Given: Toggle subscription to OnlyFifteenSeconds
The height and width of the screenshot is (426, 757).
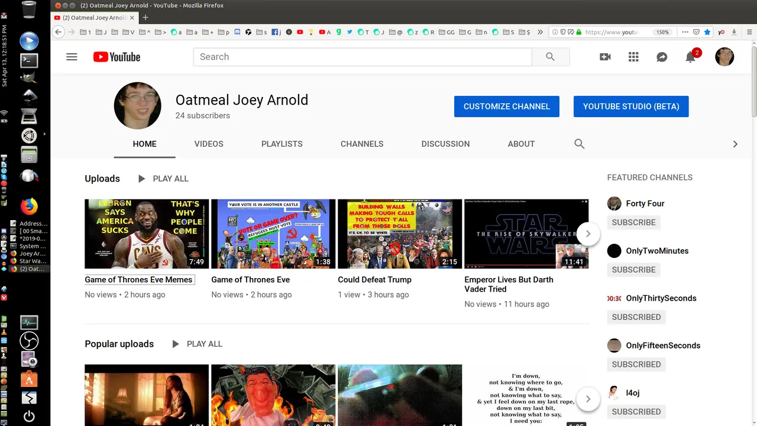Looking at the screenshot, I should pyautogui.click(x=636, y=364).
